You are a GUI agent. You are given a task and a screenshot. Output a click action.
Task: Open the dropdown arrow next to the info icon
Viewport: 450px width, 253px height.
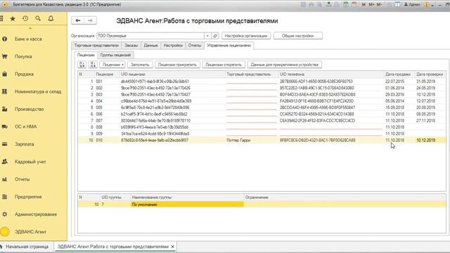tap(432, 5)
